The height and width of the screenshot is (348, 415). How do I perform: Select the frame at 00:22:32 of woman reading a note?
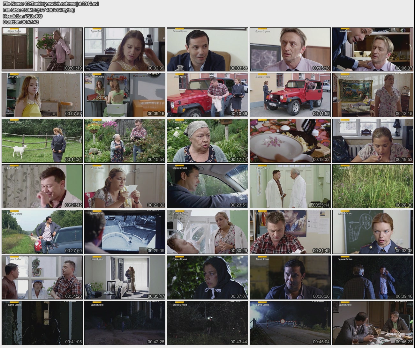tap(125, 186)
